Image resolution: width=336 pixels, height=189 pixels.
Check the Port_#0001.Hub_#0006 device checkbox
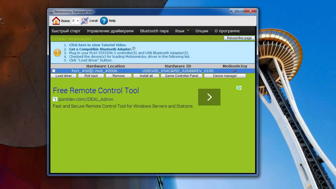(x=54, y=71)
